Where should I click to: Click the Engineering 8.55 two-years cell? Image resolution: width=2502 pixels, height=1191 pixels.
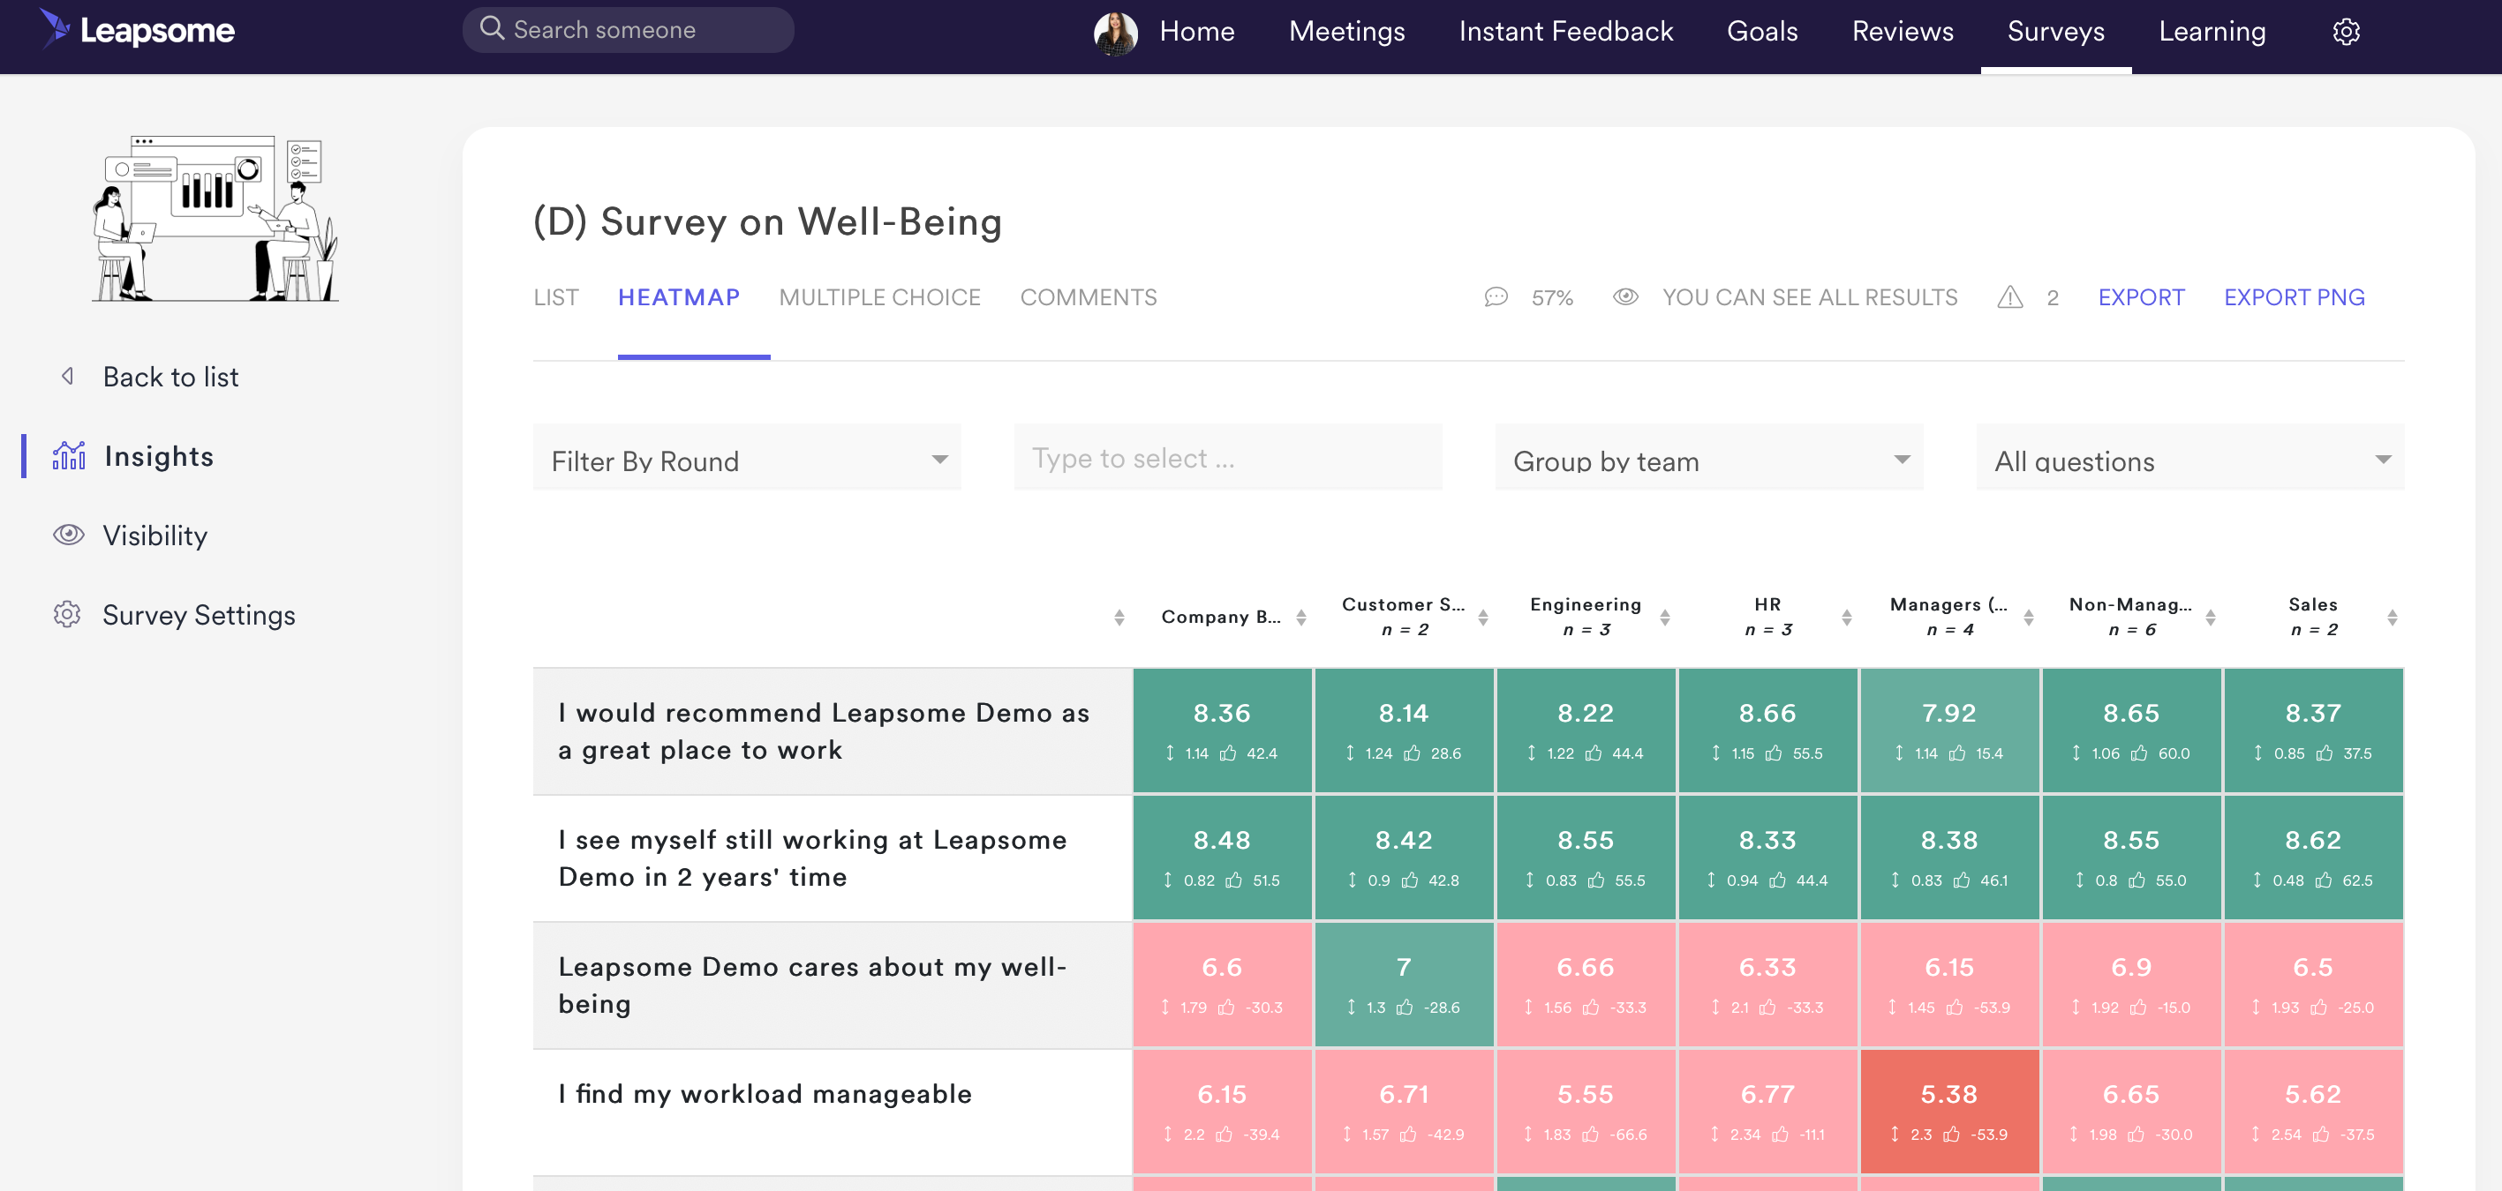coord(1585,858)
